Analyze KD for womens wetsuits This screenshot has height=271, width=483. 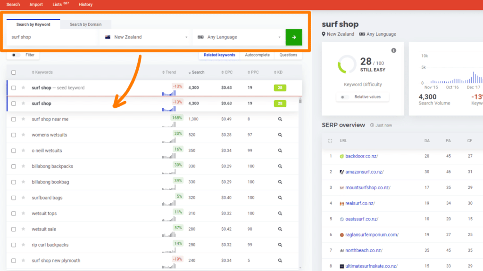click(280, 135)
